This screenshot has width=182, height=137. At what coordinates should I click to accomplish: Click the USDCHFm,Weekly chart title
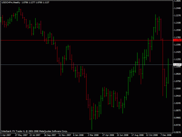[x=11, y=2]
